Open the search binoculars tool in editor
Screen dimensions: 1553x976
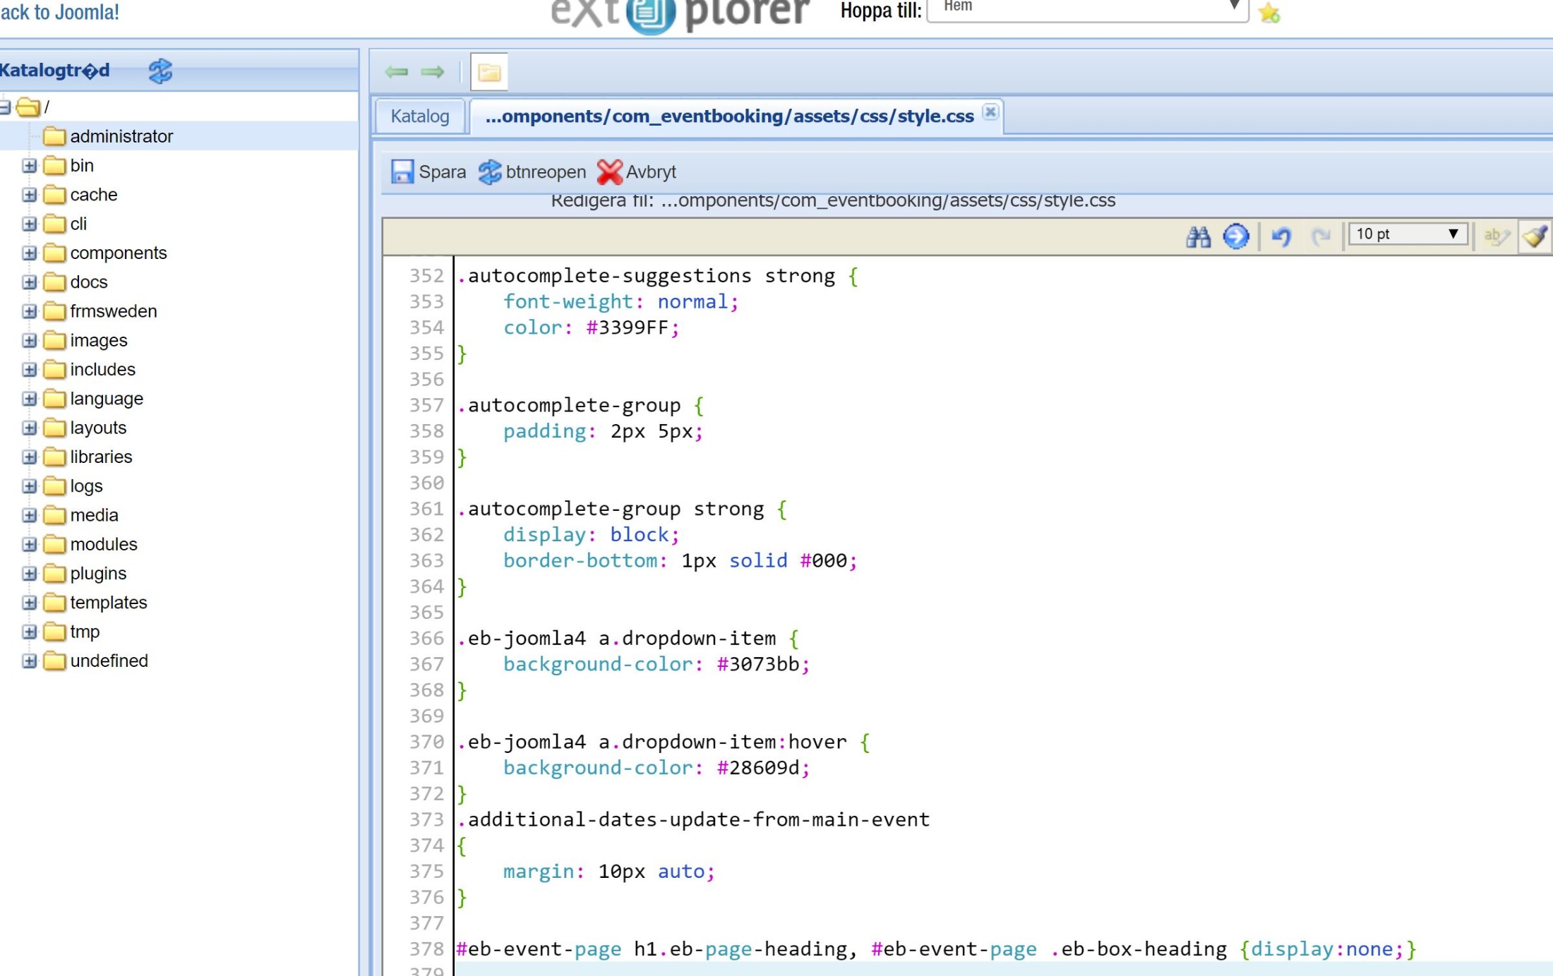pyautogui.click(x=1198, y=236)
